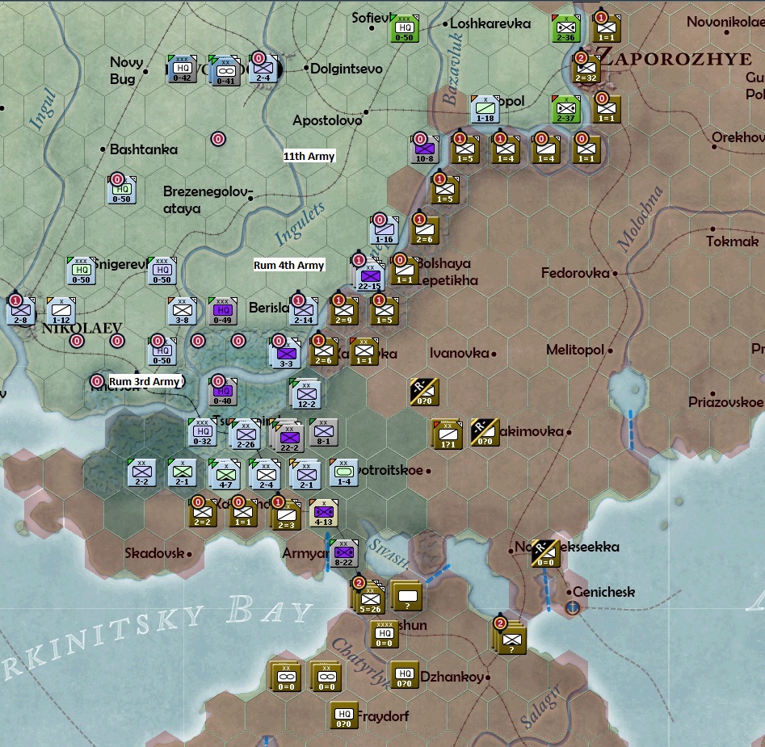Viewport: 765px width, 747px height.
Task: Select the motorized 0-41 unit counter
Action: [225, 71]
